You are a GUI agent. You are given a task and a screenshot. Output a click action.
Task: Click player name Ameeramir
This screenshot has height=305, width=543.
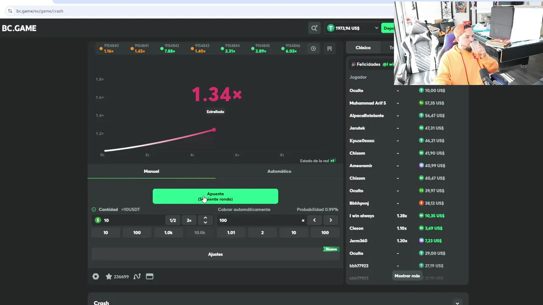[x=361, y=166]
